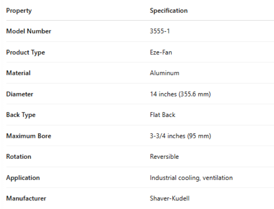The height and width of the screenshot is (209, 274).
Task: Click the Eze-Fan product type value
Action: click(160, 52)
